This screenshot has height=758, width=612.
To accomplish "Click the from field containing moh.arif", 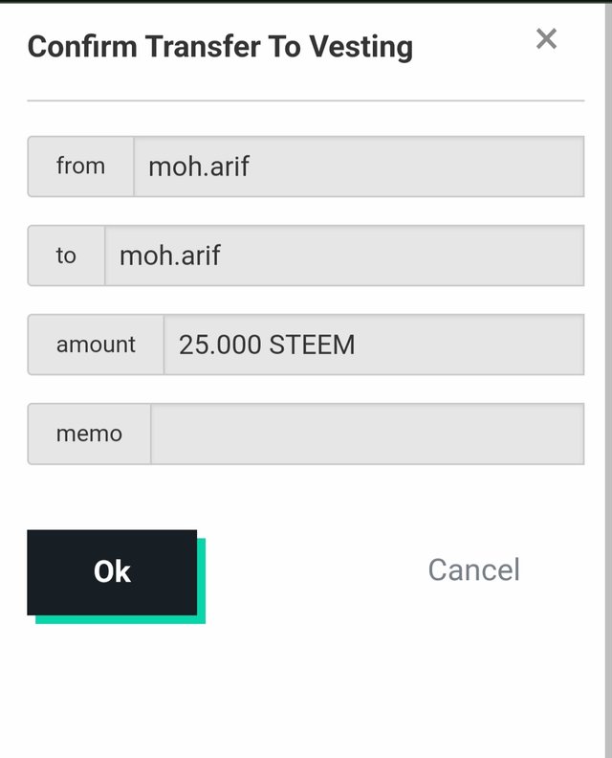I will tap(359, 167).
